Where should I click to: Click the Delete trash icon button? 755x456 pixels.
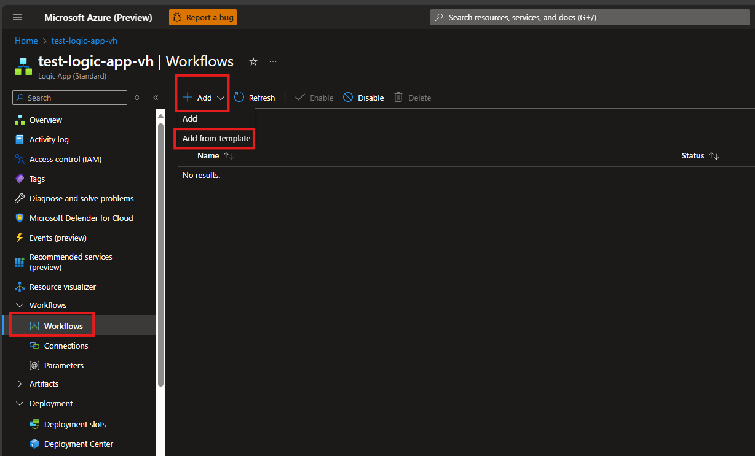413,98
